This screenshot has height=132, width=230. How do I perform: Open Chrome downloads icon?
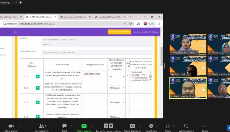(139, 24)
